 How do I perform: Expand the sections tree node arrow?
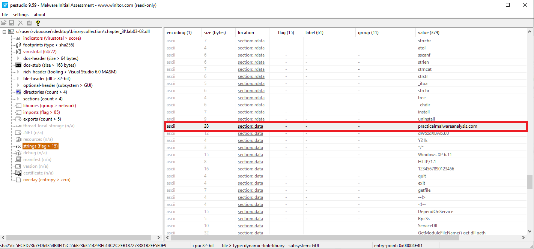tap(19, 99)
